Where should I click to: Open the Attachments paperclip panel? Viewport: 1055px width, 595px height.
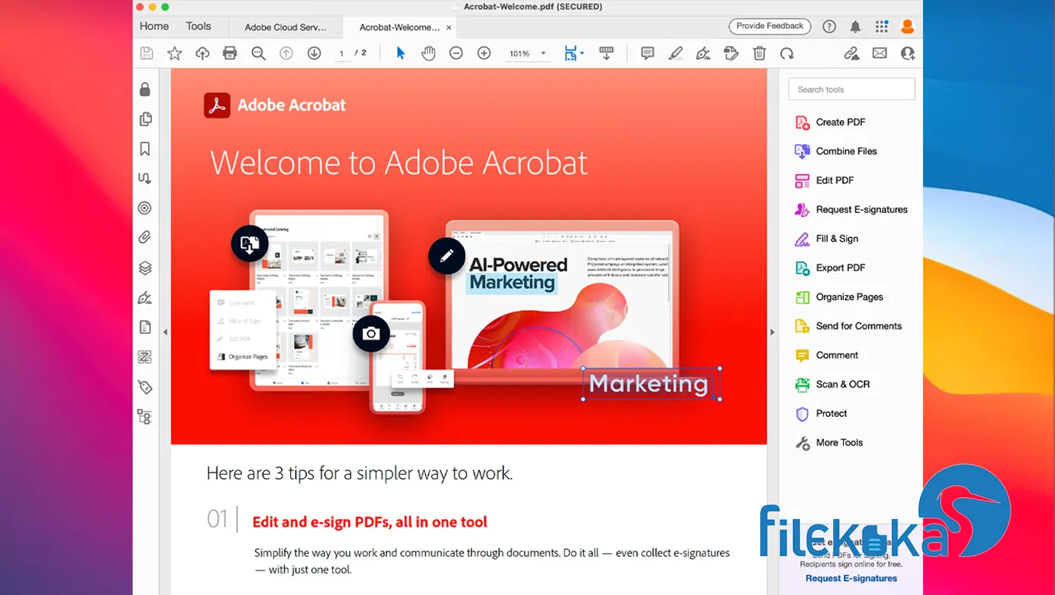pos(145,238)
